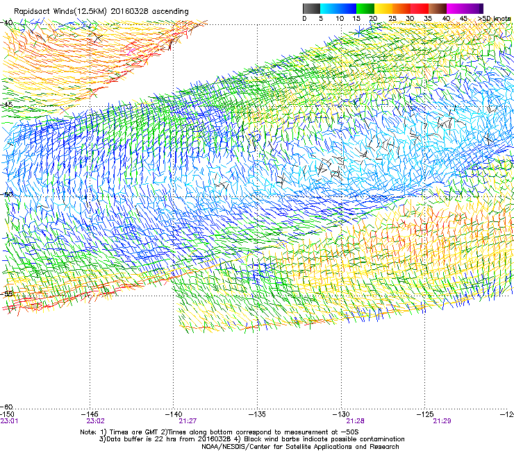Click the '35' value under the color bar
This screenshot has height=451, width=514.
coord(428,19)
